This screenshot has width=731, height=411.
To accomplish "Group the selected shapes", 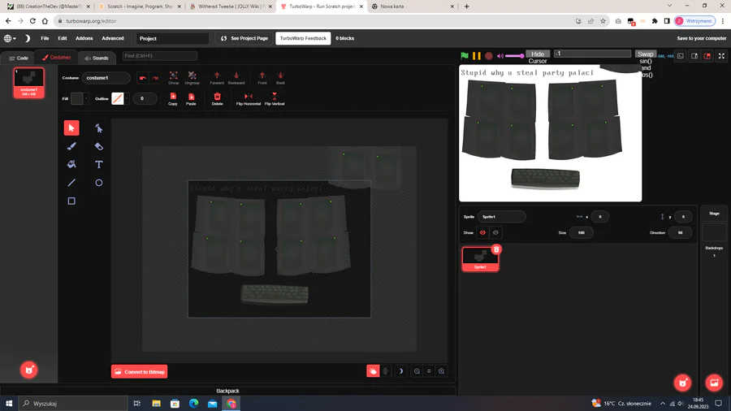I will click(x=174, y=78).
